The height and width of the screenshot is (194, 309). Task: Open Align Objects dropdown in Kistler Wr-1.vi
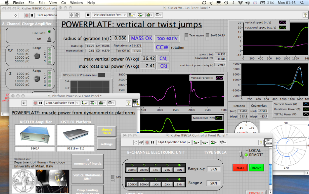click(x=132, y=15)
